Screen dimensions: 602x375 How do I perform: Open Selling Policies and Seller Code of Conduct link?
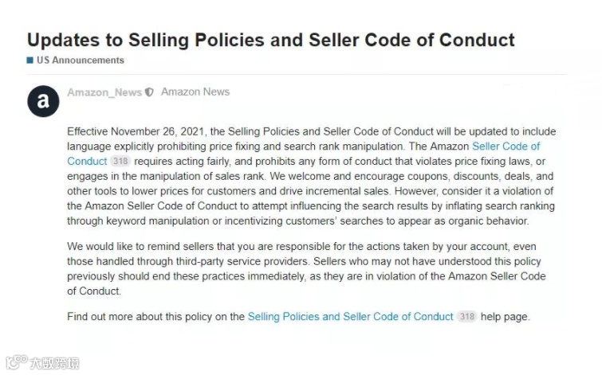[350, 316]
